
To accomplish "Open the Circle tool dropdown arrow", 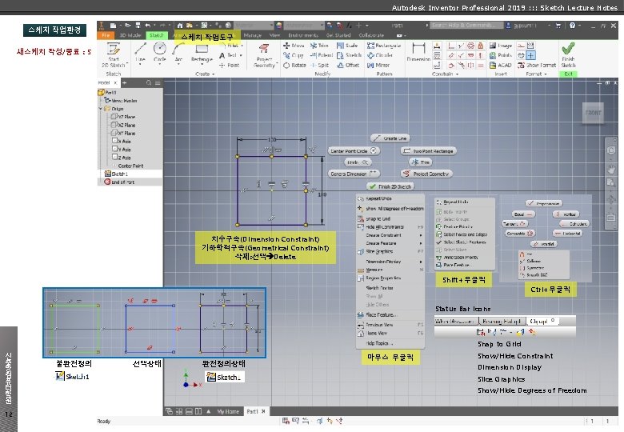I will (159, 64).
